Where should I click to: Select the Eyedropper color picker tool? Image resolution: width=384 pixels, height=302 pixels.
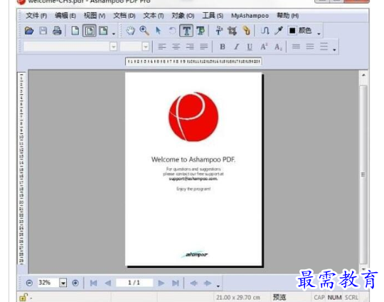279,31
